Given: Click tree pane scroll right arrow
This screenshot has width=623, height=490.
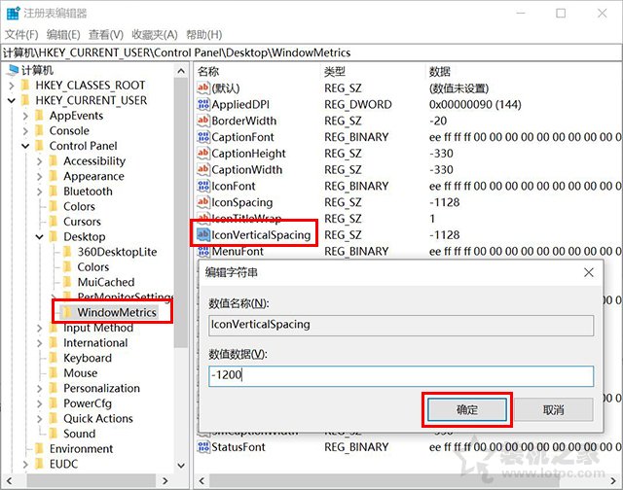Looking at the screenshot, I should (165, 481).
